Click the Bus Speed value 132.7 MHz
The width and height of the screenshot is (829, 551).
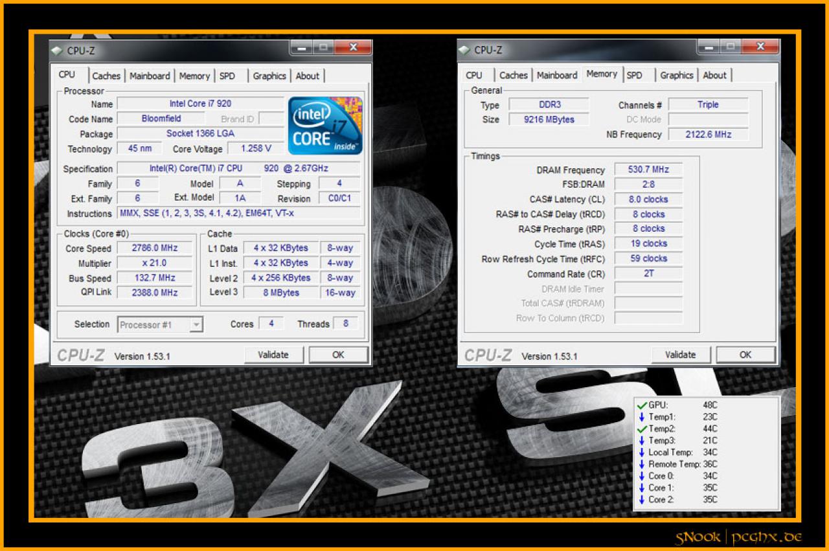click(154, 278)
